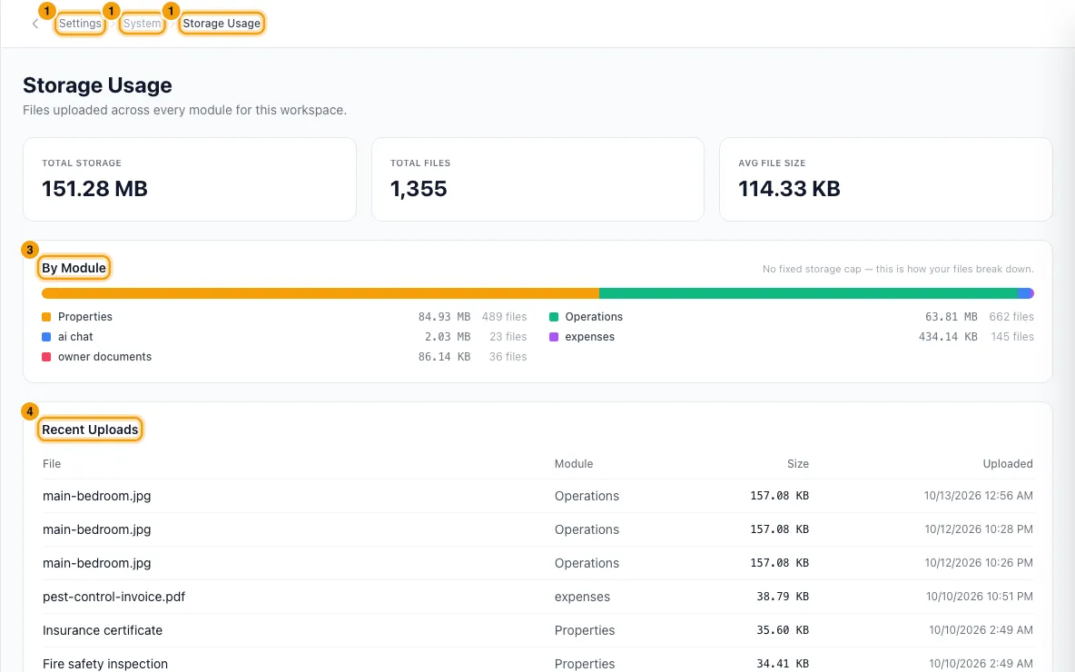Viewport: 1075px width, 672px height.
Task: Click the Recent Uploads heading
Action: pos(90,430)
